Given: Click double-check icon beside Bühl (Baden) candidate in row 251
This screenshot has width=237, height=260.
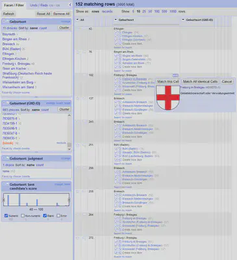Looking at the screenshot, I should pyautogui.click(x=119, y=149).
